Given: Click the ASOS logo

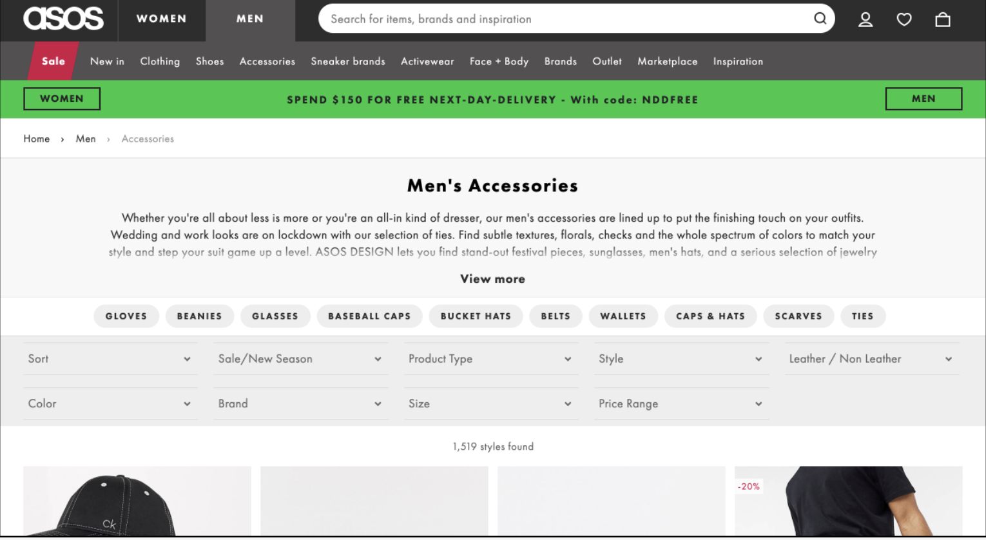Looking at the screenshot, I should [63, 19].
